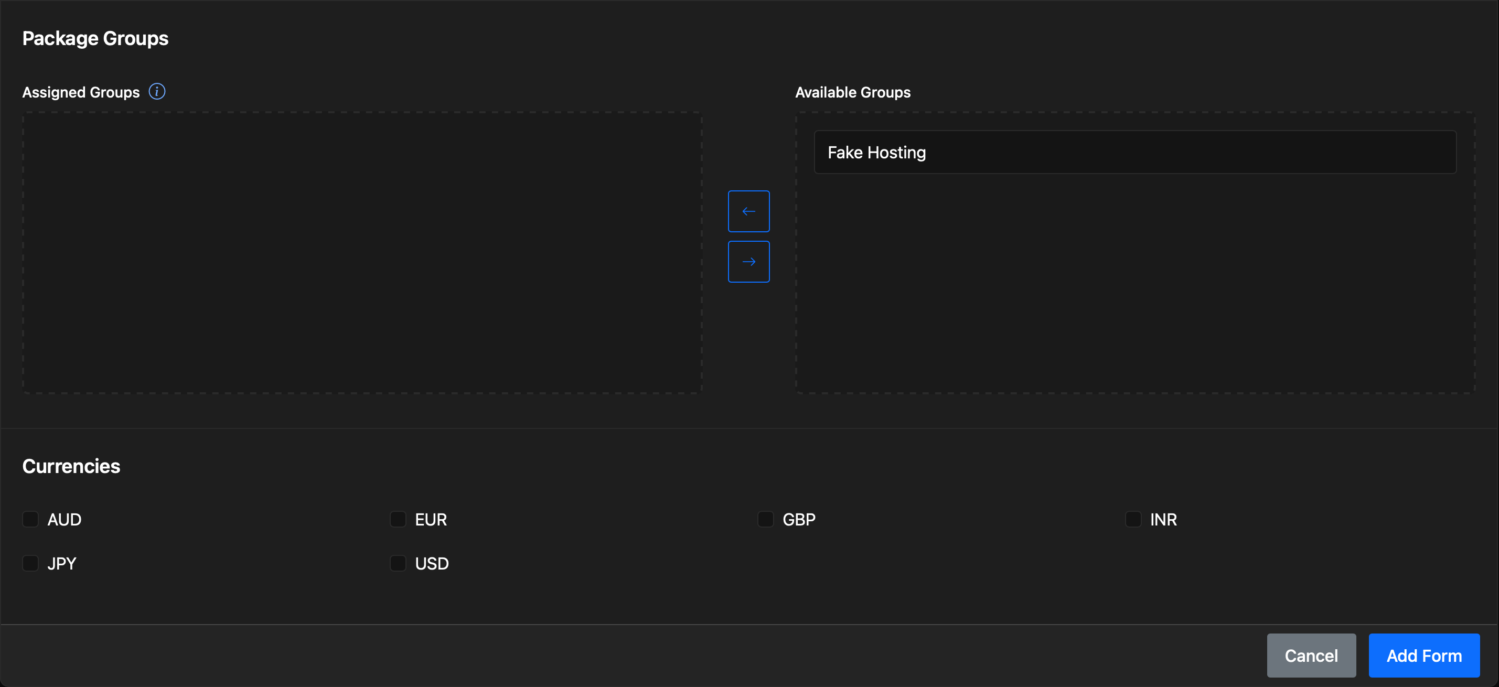Screen dimensions: 1499x687
Task: Select the Fake Hosting available group
Action: (1134, 153)
